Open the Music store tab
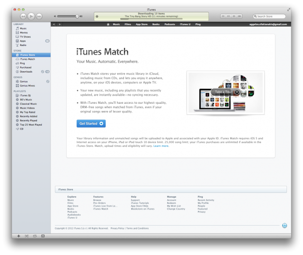303x255 pixels. tap(116, 24)
